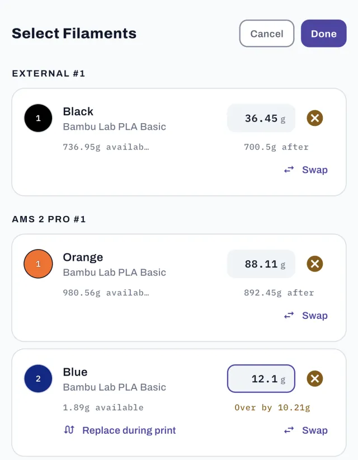The image size is (358, 460).
Task: Click the Over by 10.21g warning
Action: tap(272, 407)
